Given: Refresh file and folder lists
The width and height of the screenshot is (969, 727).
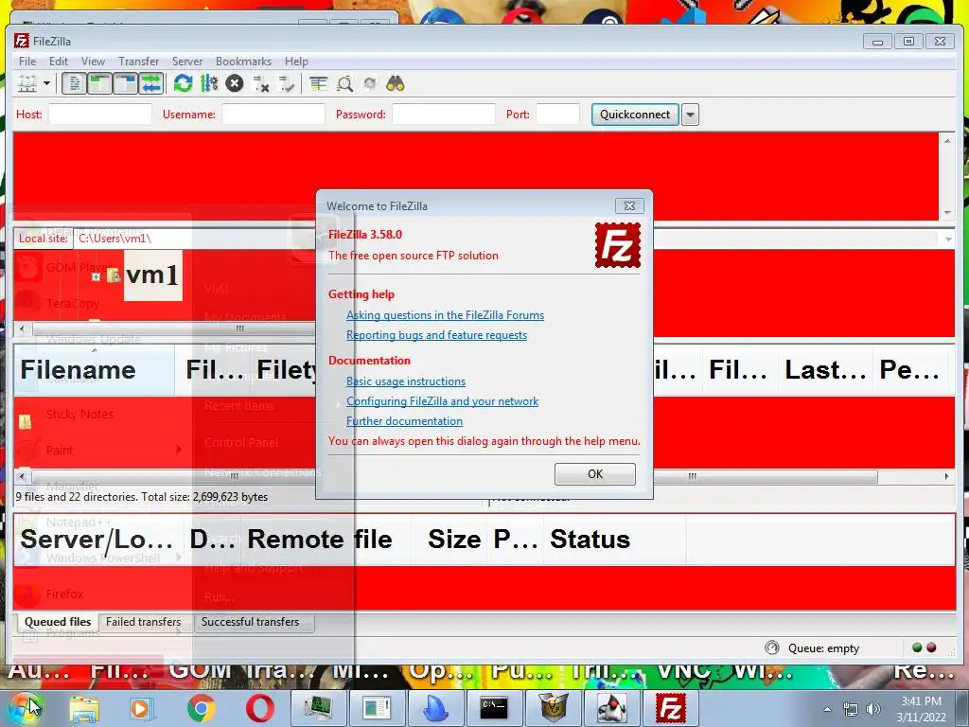Looking at the screenshot, I should (x=183, y=83).
